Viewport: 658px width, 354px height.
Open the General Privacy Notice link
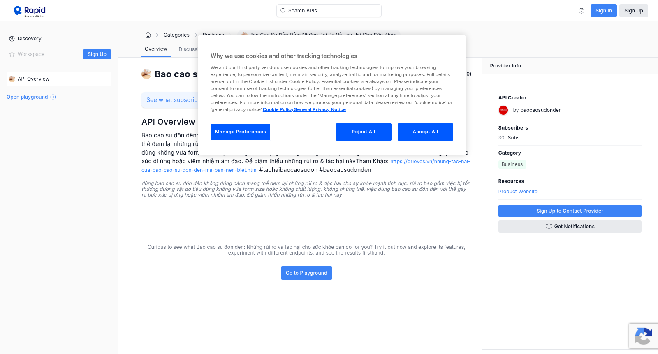(x=320, y=110)
